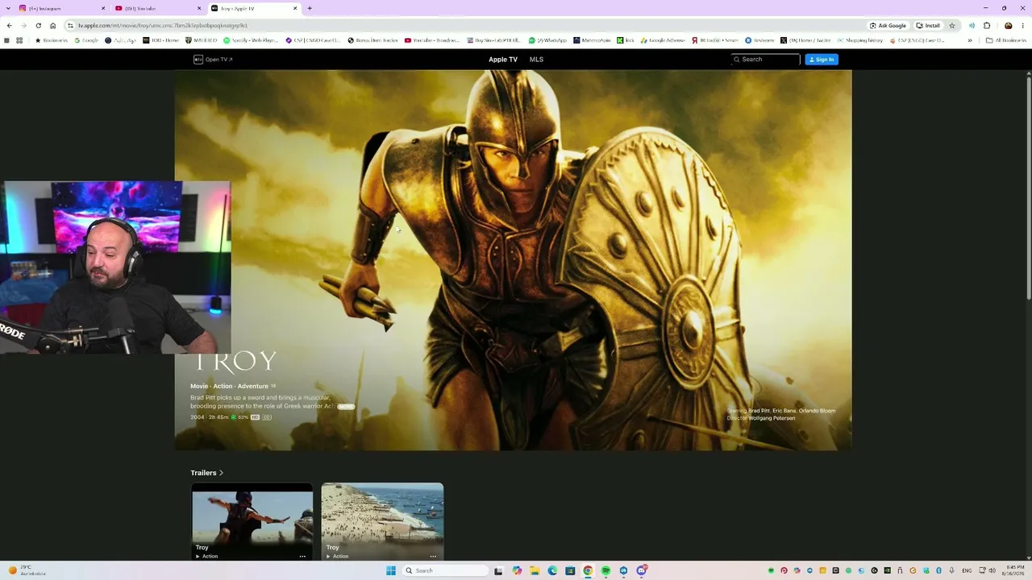Open the All Bookmarks folder
Image resolution: width=1032 pixels, height=580 pixels.
[1006, 40]
